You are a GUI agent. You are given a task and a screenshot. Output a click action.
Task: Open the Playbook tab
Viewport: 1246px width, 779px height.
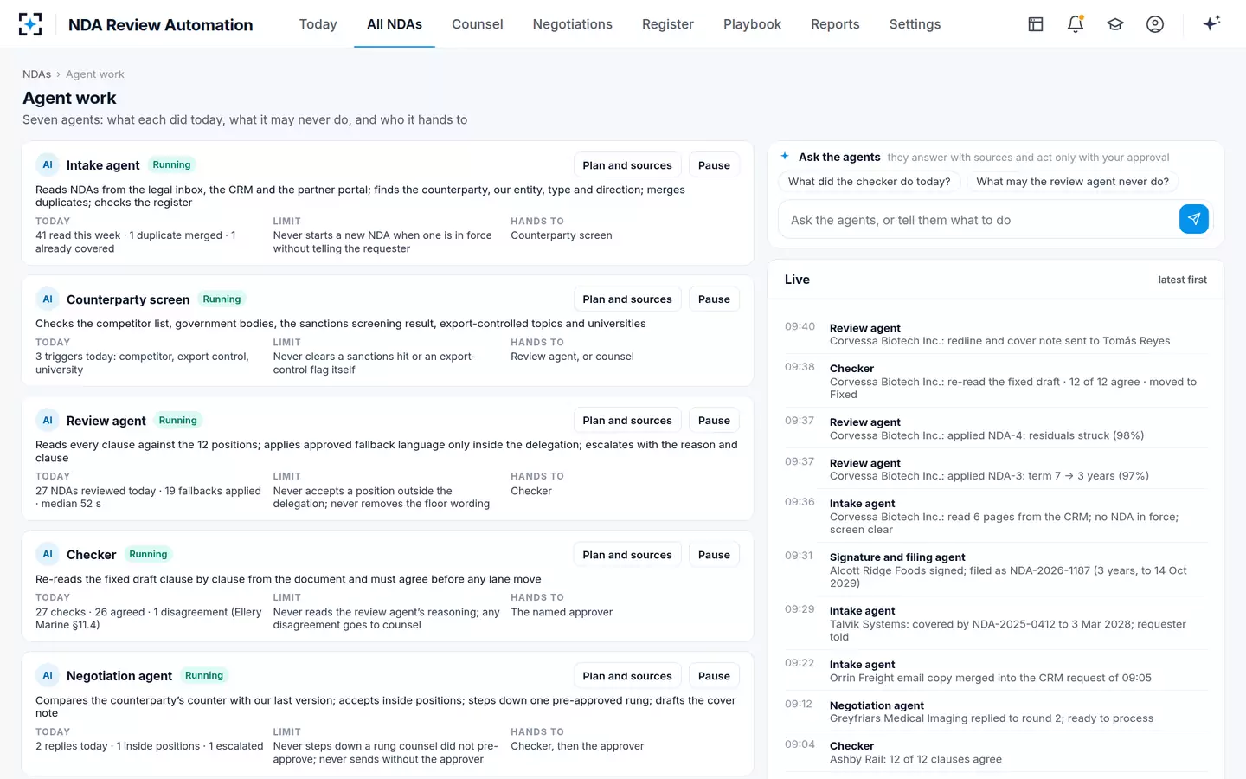pos(752,24)
